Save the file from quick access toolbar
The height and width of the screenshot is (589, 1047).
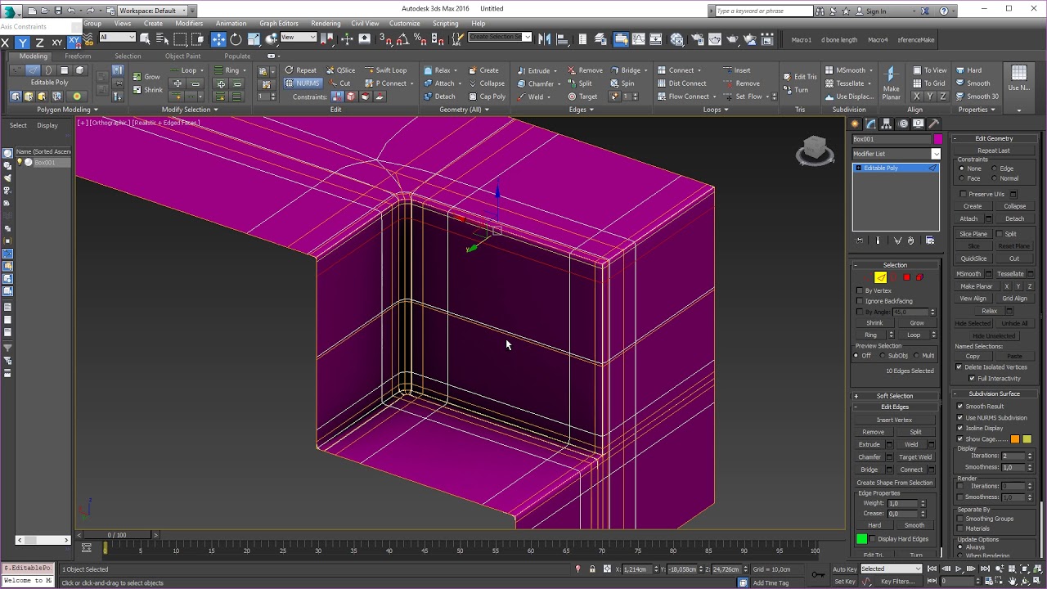pos(58,11)
